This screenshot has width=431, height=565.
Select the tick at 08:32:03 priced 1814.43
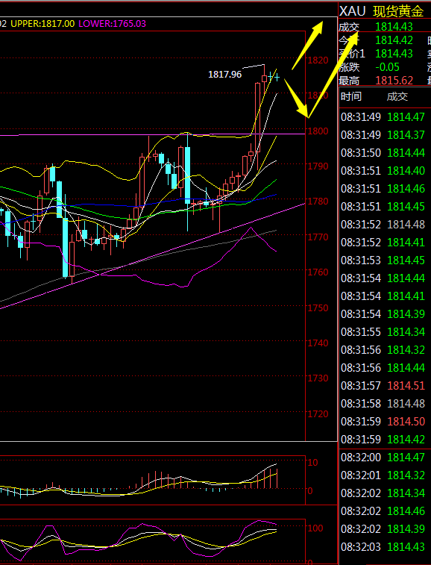tap(383, 546)
